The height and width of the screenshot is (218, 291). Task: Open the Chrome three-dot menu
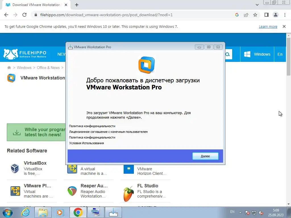coord(285,15)
